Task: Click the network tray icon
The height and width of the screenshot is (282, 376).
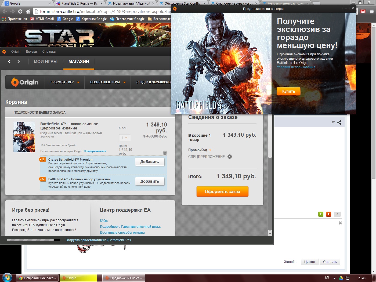Action: [x=347, y=278]
